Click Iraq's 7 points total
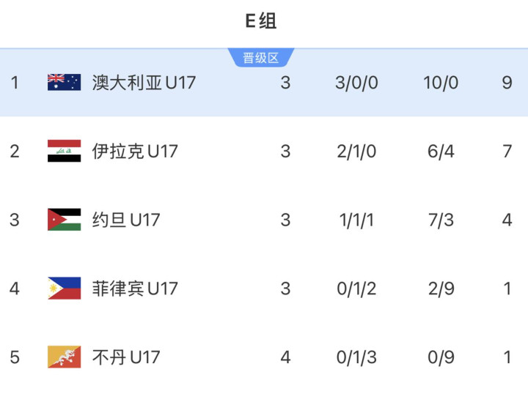The height and width of the screenshot is (394, 528). point(507,151)
